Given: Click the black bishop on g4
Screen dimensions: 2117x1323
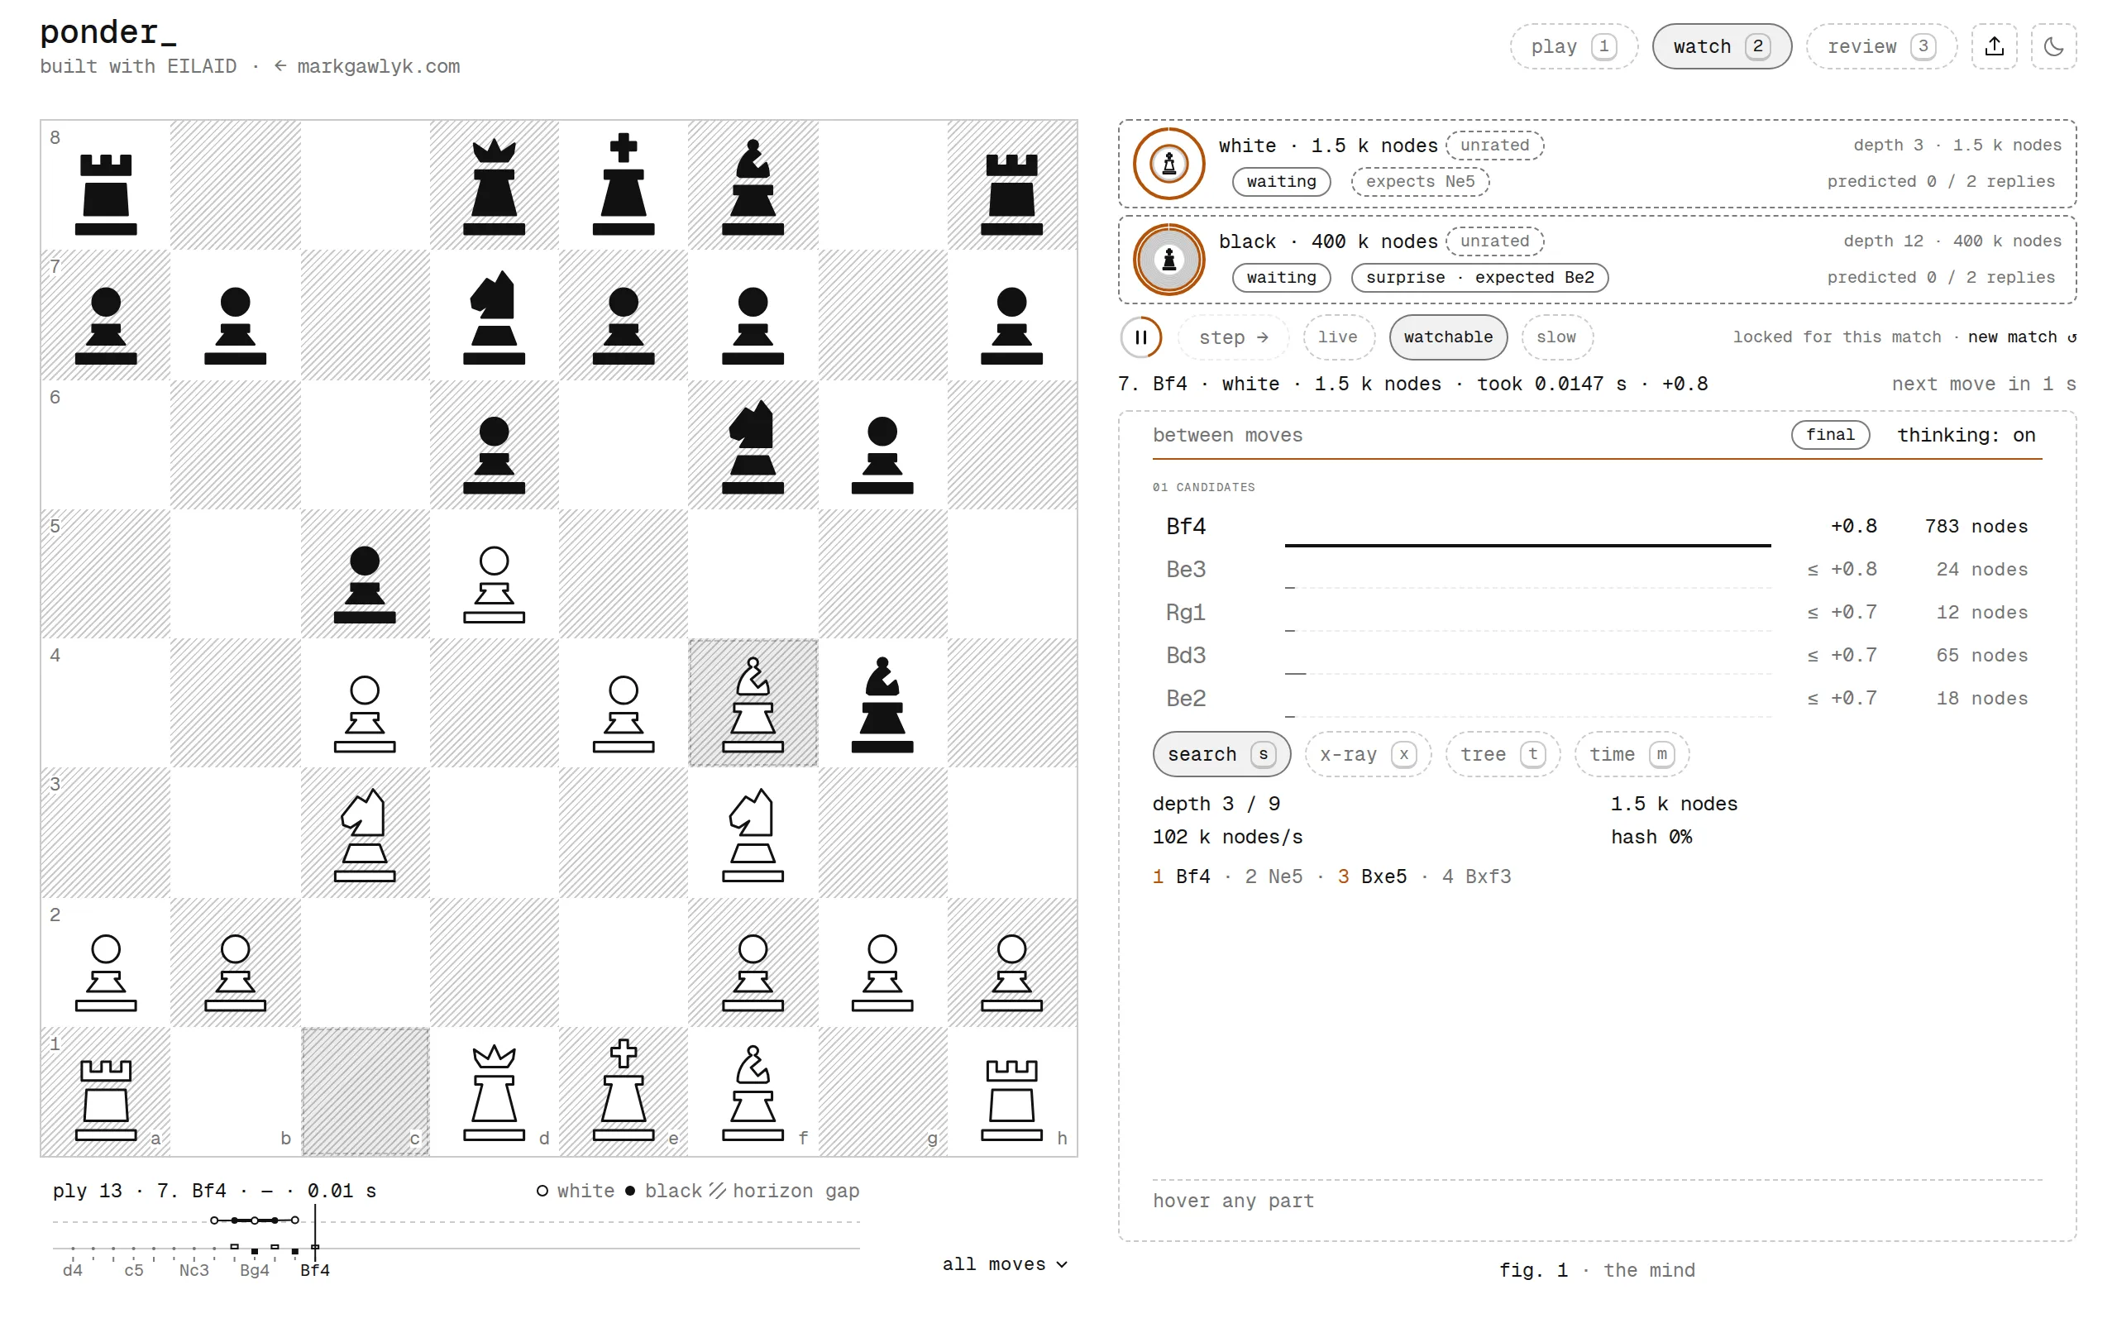Looking at the screenshot, I should point(882,704).
